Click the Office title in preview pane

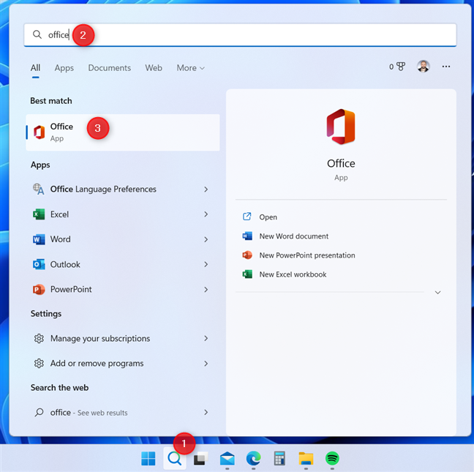tap(341, 163)
